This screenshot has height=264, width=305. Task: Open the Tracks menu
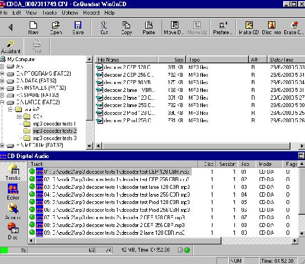[49, 13]
